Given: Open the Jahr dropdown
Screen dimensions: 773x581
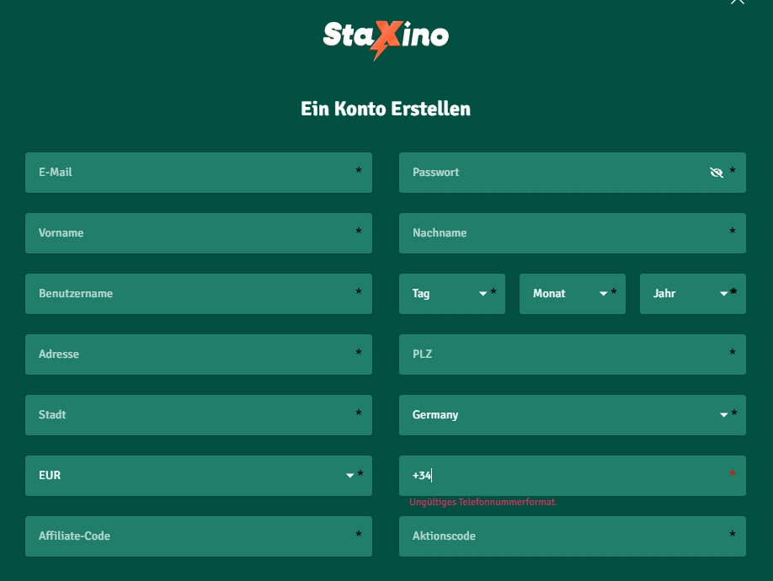Looking at the screenshot, I should coord(693,294).
